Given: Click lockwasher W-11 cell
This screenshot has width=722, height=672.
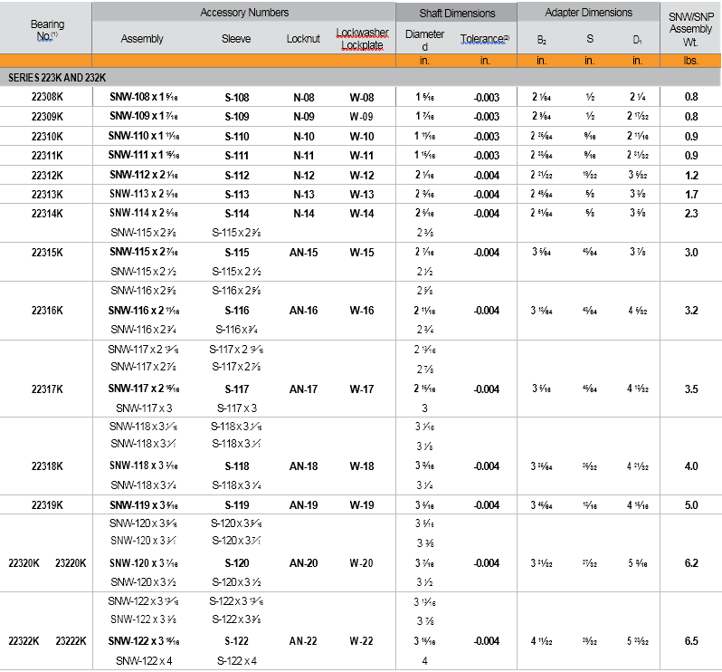Looking at the screenshot, I should tap(362, 155).
